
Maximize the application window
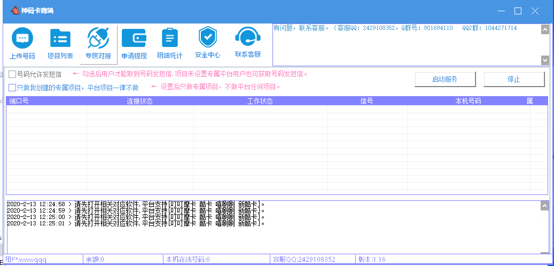(518, 11)
